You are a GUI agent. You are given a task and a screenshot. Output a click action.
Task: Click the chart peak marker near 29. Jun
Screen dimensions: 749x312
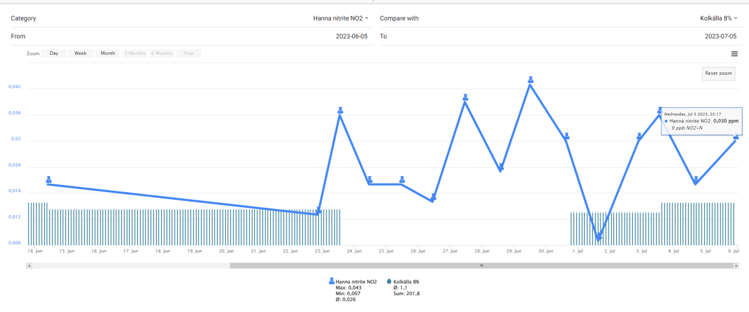[531, 79]
